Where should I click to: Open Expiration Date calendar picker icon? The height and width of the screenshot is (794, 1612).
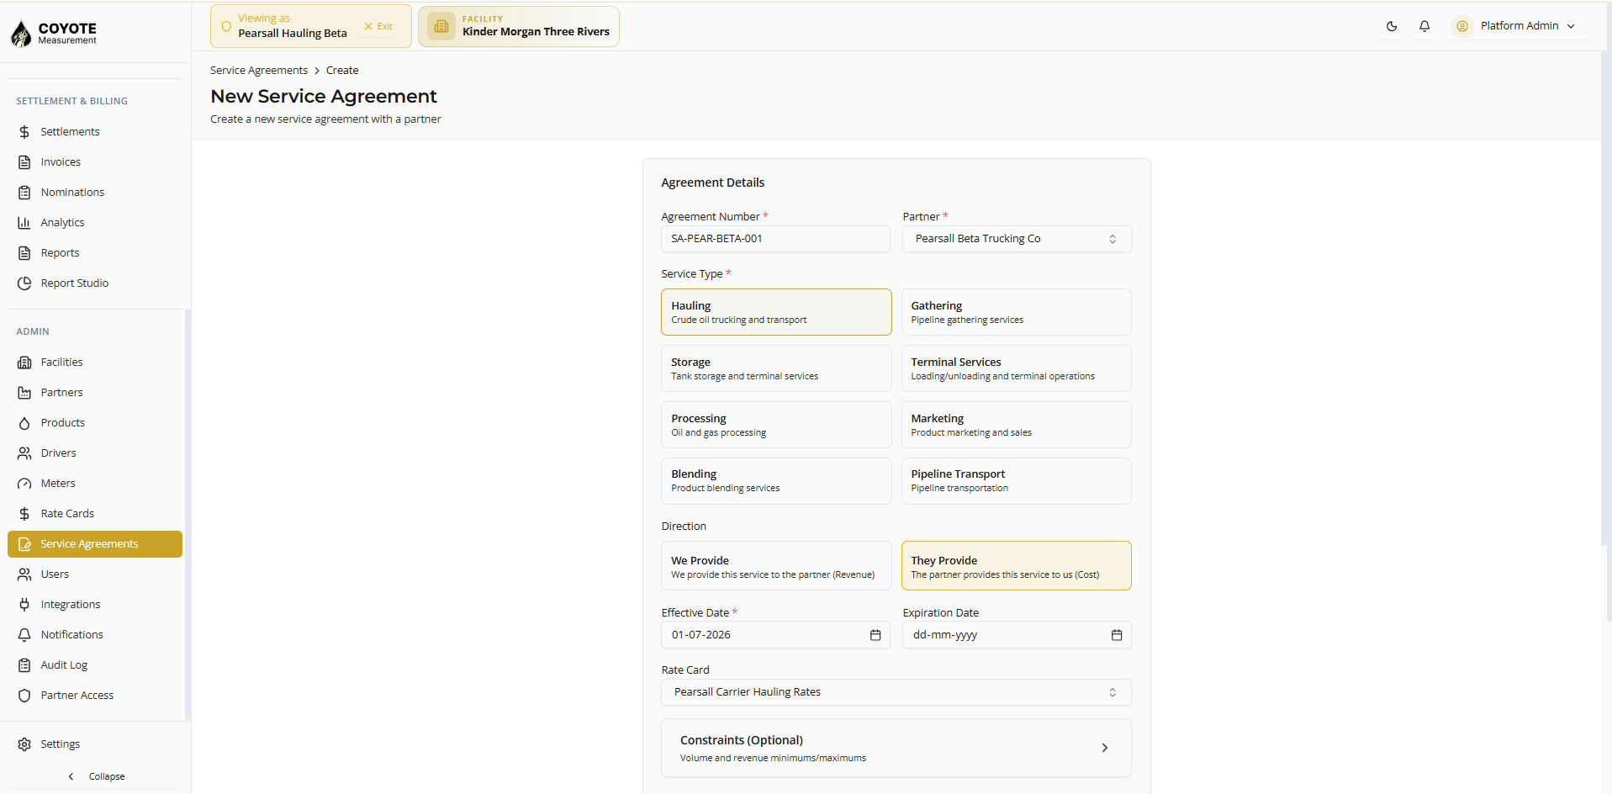pyautogui.click(x=1117, y=635)
